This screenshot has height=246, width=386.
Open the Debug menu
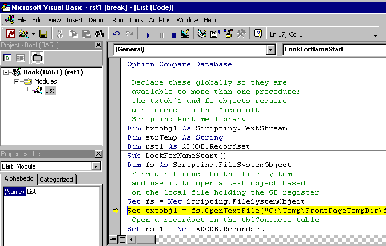coord(97,20)
